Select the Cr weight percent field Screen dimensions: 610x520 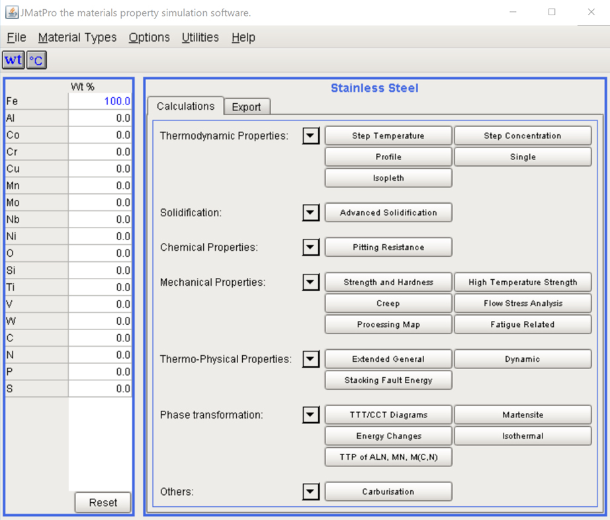[x=100, y=152]
